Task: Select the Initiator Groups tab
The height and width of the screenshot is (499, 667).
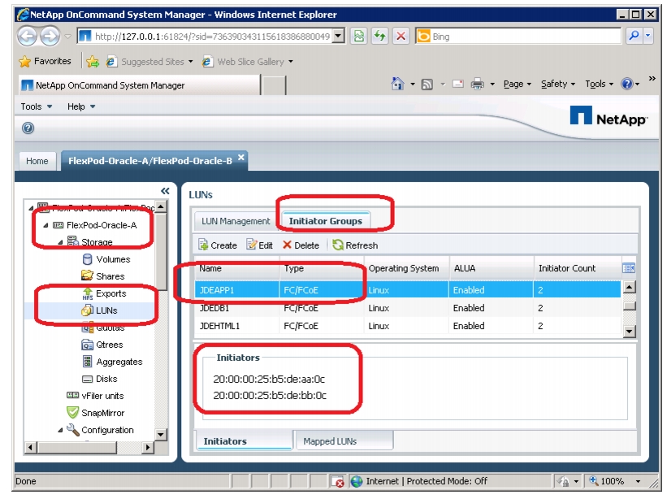Action: click(x=326, y=221)
